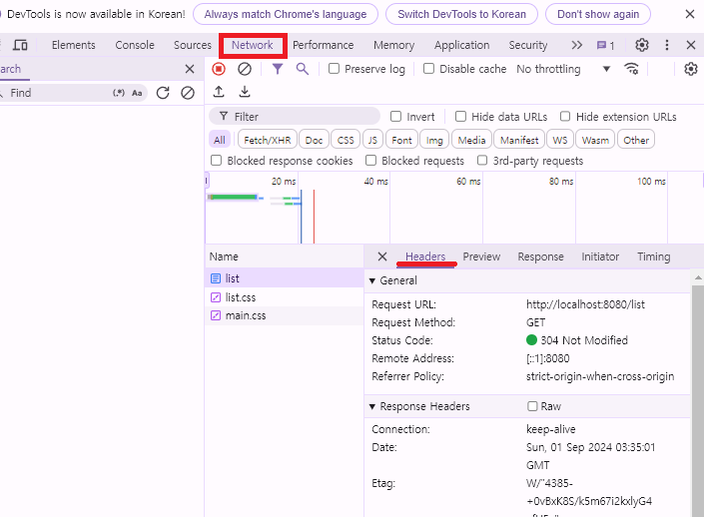Image resolution: width=704 pixels, height=517 pixels.
Task: Toggle 3rd-party requests checkbox
Action: coord(482,161)
